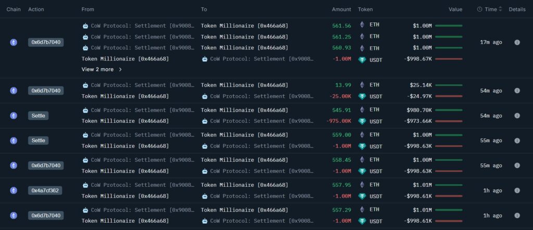Select the -$998.67K value

[418, 59]
